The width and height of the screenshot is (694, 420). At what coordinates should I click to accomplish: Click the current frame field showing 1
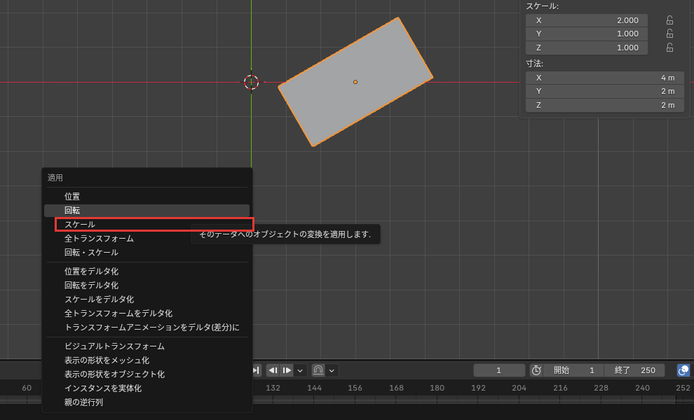[x=499, y=370]
